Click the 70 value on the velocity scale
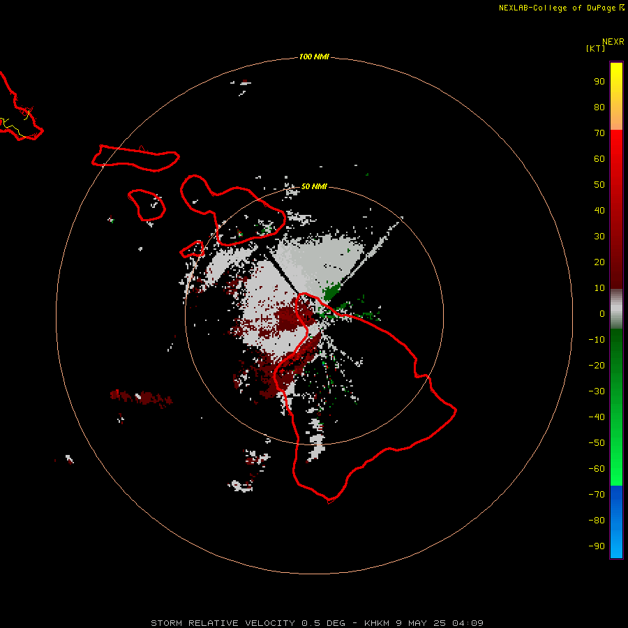The width and height of the screenshot is (628, 628). tap(599, 133)
